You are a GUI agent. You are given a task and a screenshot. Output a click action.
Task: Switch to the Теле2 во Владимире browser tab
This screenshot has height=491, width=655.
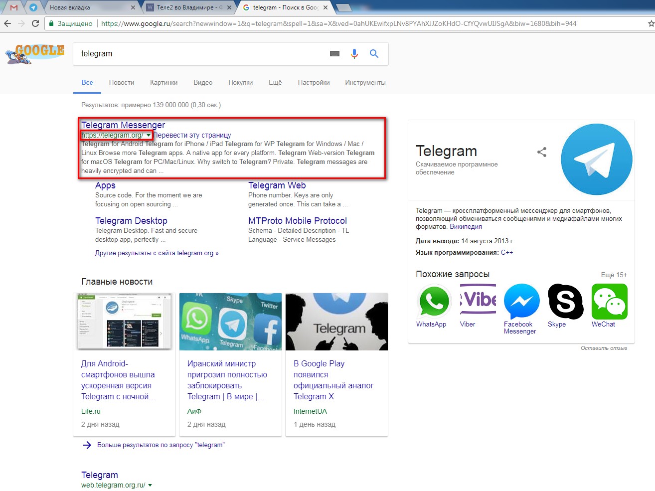[x=189, y=7]
